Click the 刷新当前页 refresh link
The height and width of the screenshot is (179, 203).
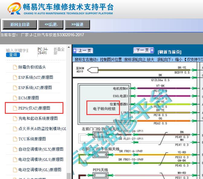pos(169,52)
